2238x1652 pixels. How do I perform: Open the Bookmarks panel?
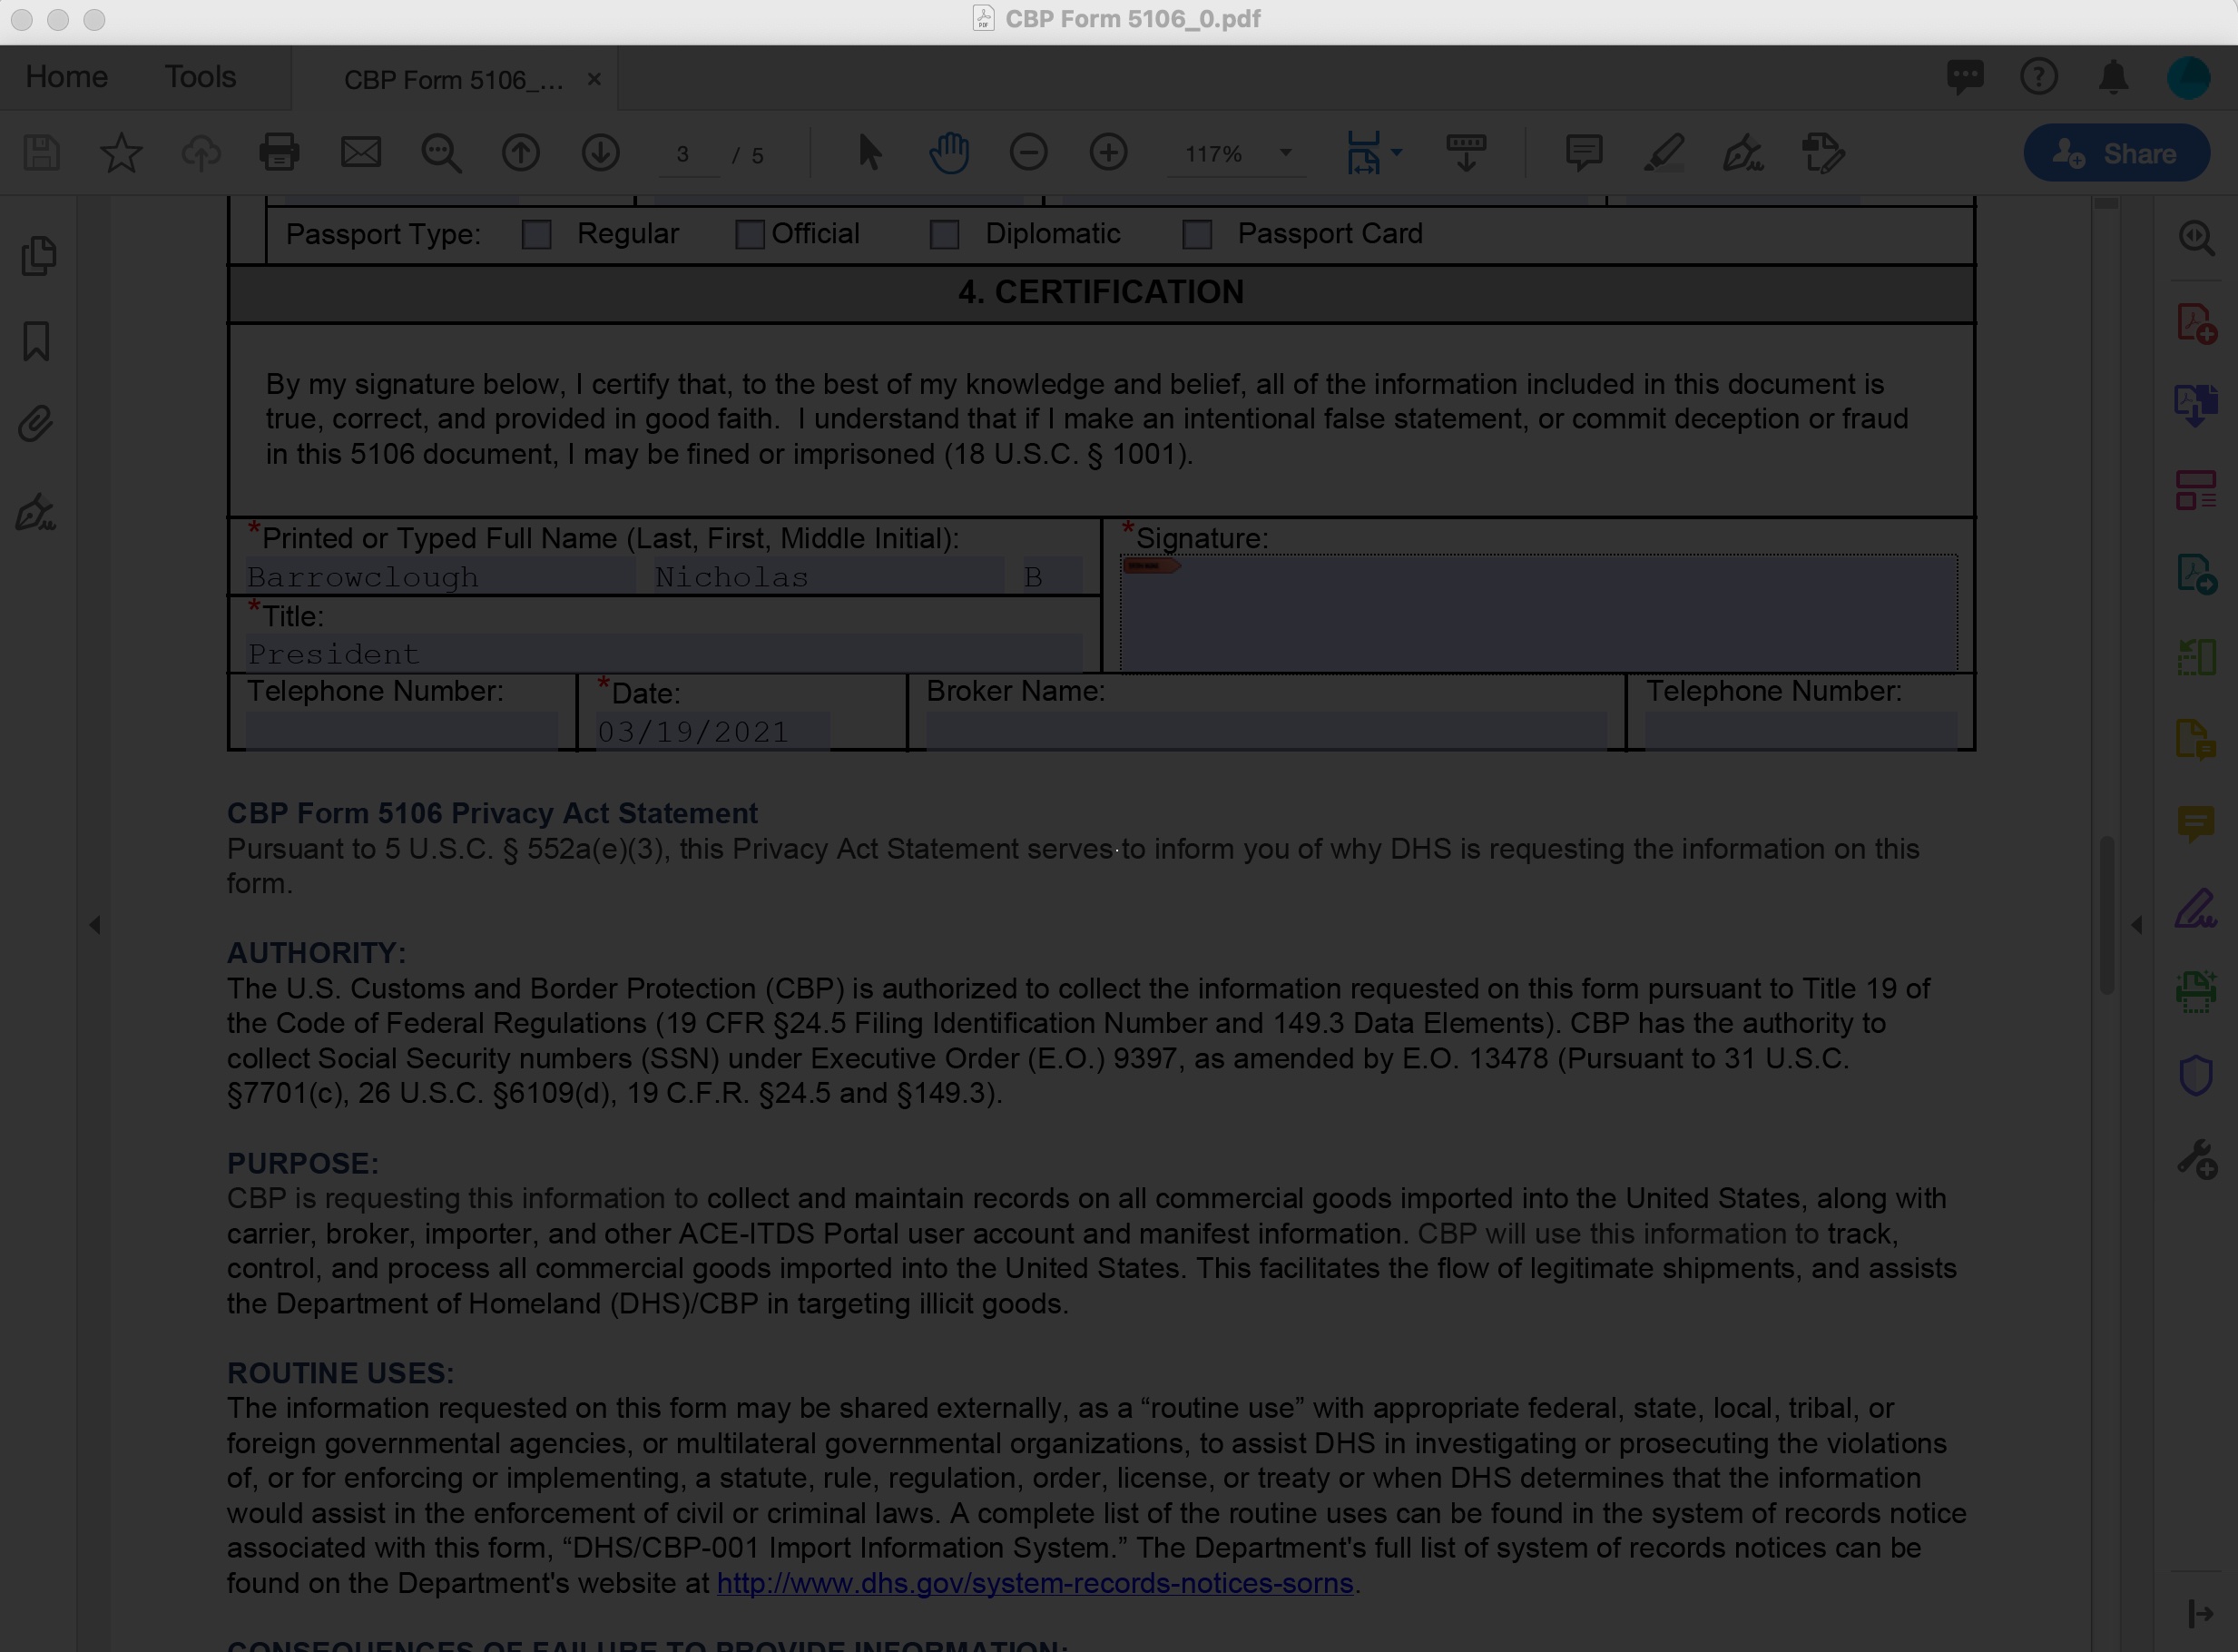pos(36,341)
